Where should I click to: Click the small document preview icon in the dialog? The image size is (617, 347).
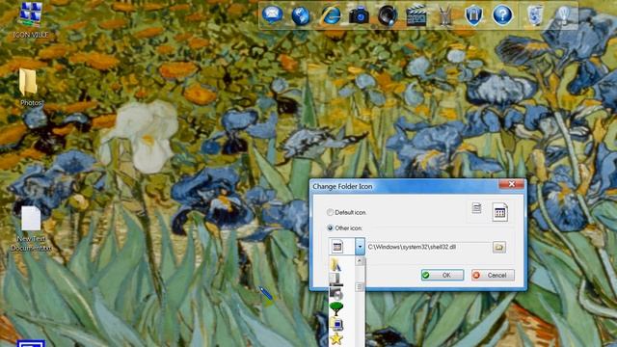point(476,208)
